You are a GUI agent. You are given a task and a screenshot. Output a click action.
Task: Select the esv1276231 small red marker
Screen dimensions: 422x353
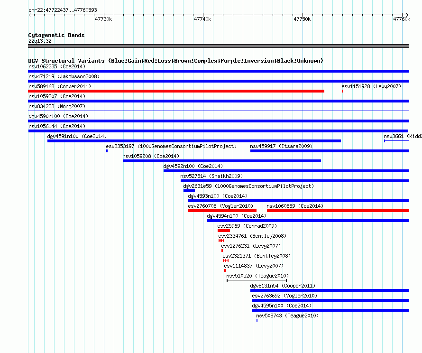coord(222,251)
